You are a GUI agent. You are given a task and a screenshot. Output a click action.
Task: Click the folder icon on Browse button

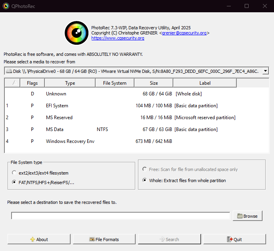240,216
